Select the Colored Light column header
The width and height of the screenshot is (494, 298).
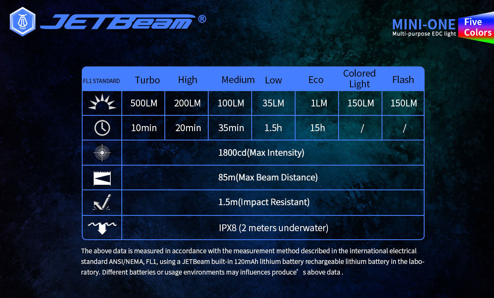(359, 79)
